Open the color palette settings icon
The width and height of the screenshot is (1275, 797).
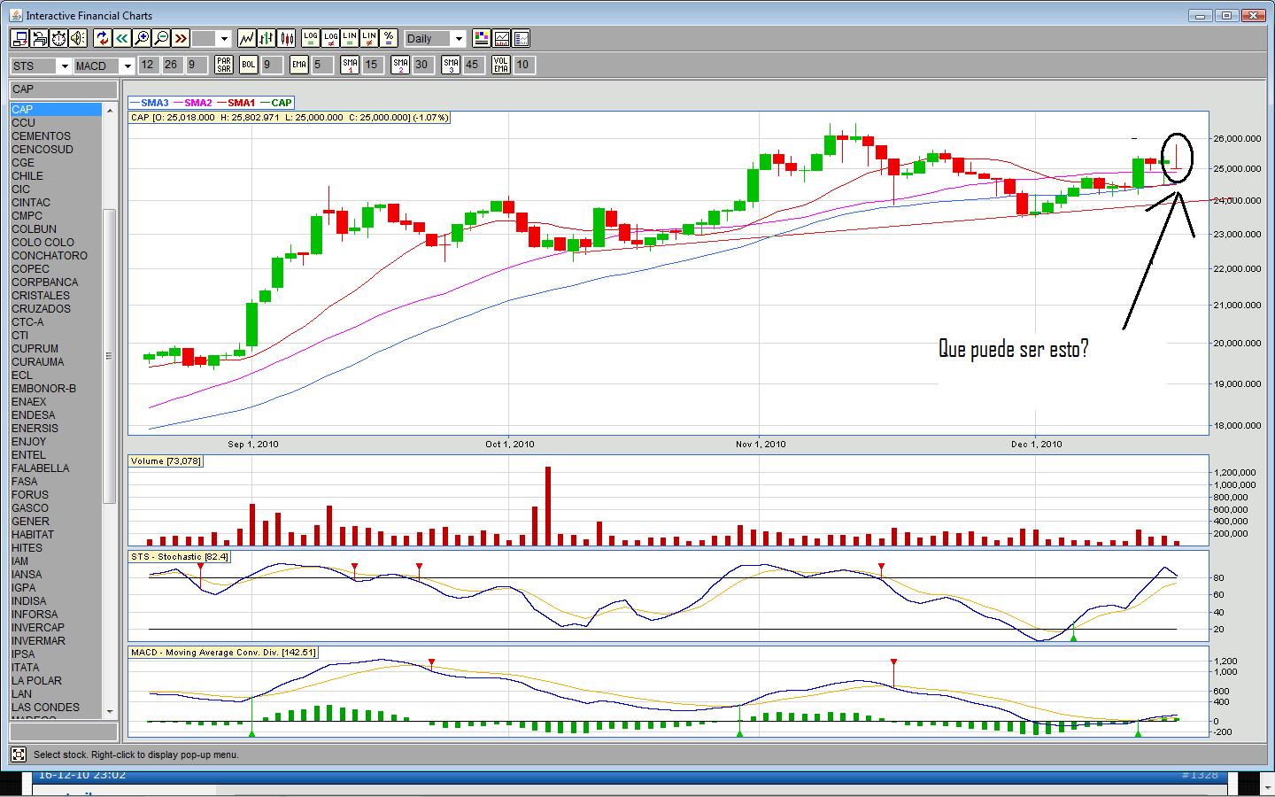point(482,38)
